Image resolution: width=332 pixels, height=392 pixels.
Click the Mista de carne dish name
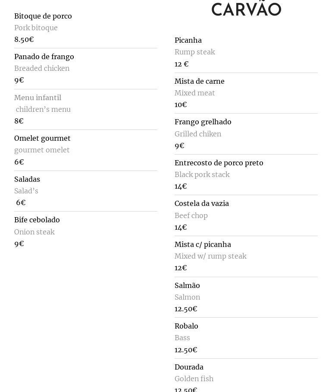[200, 81]
